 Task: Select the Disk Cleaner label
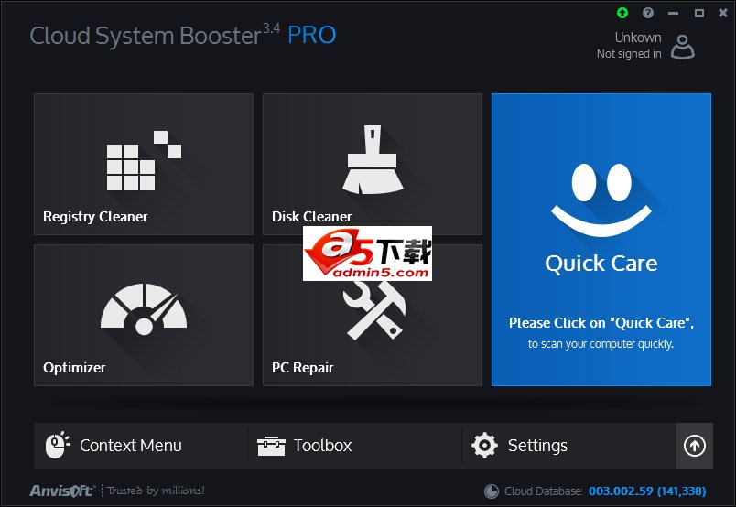(311, 216)
